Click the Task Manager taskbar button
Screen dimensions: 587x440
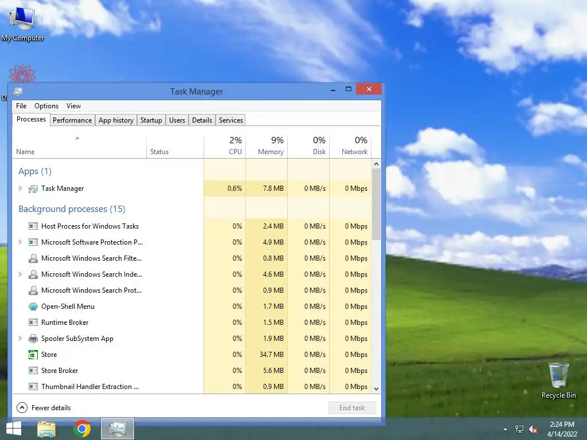[x=117, y=429]
